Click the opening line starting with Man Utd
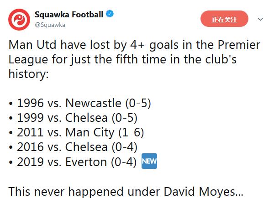 [x=134, y=45]
